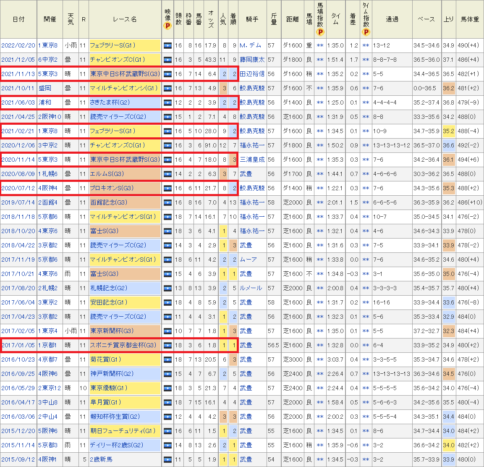Open jockey M.デム link
The height and width of the screenshot is (467, 484).
[x=250, y=45]
